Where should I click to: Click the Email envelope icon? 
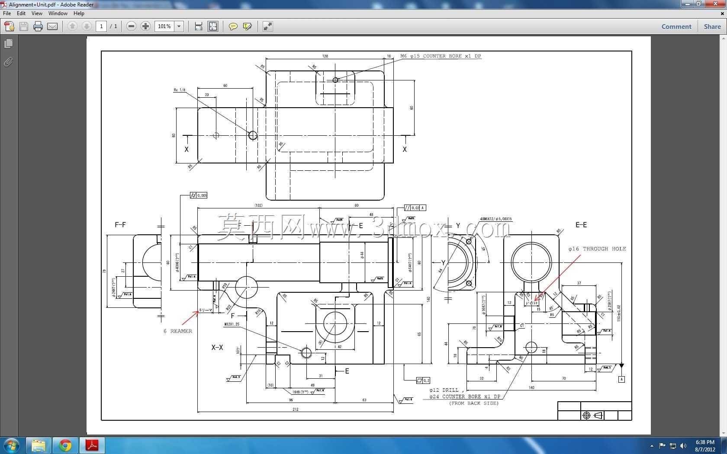(52, 26)
